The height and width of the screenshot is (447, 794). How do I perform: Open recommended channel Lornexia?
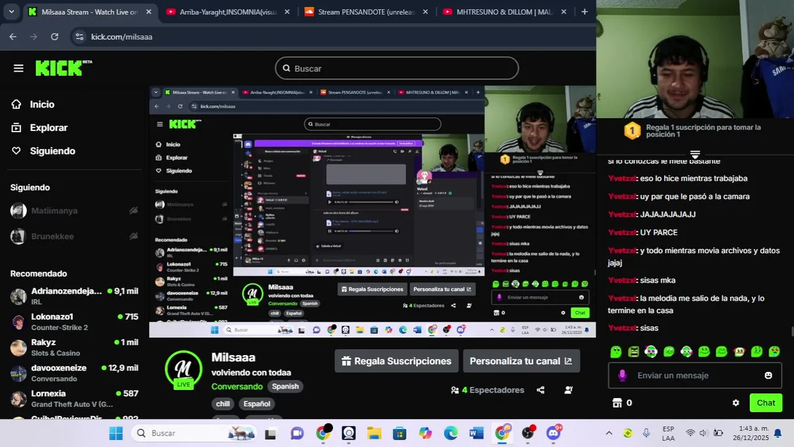(74, 399)
